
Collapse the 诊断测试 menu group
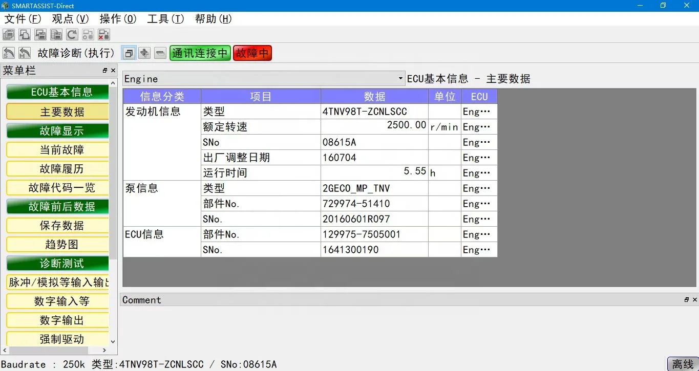pyautogui.click(x=57, y=264)
